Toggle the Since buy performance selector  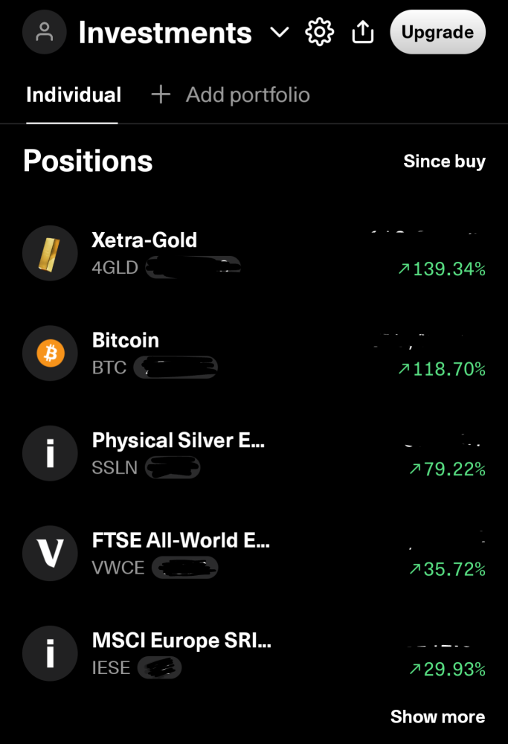point(444,161)
